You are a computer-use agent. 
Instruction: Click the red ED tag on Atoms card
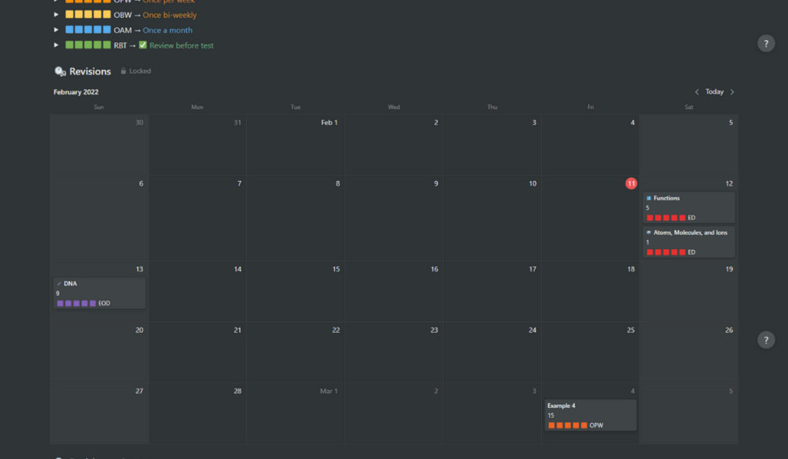tap(671, 252)
